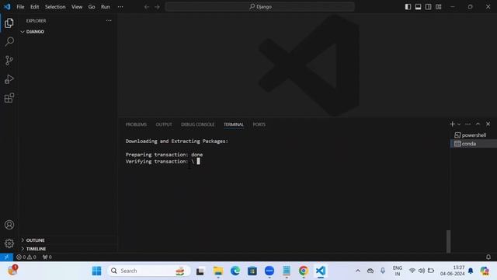Open terminal launch profile dropdown
The height and width of the screenshot is (280, 497).
coord(459,124)
